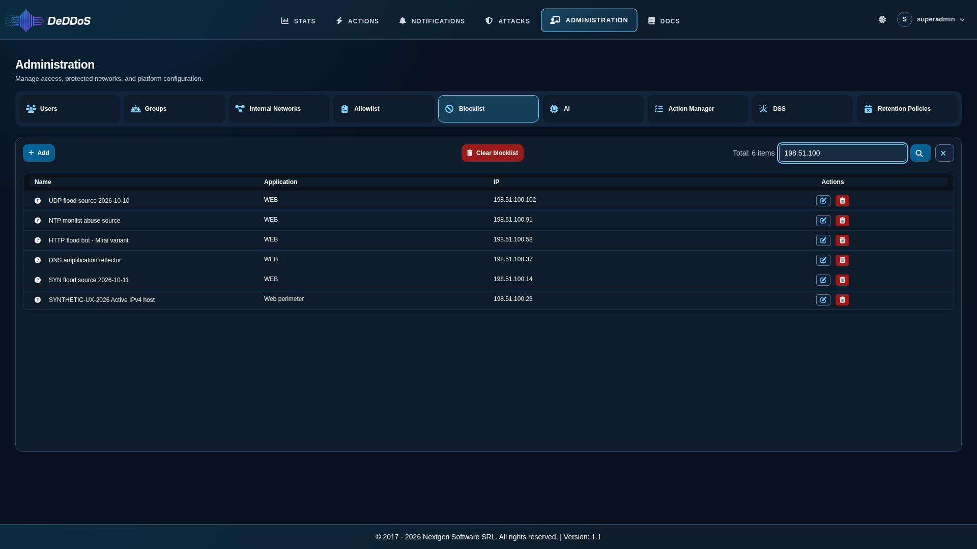977x549 pixels.
Task: Edit UDP flood source 2026-10-10 entry
Action: 823,201
